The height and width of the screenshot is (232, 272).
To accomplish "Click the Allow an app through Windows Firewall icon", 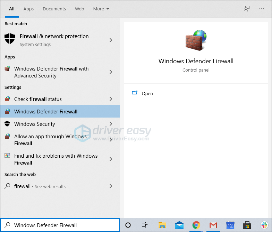I will [7, 136].
